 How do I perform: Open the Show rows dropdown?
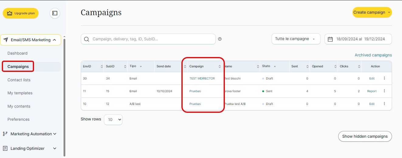pos(113,119)
